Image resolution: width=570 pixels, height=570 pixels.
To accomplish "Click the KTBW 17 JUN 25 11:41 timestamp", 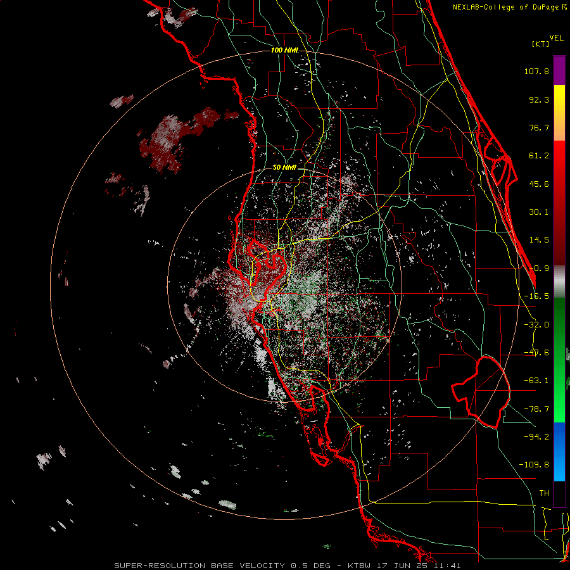I will 404,566.
